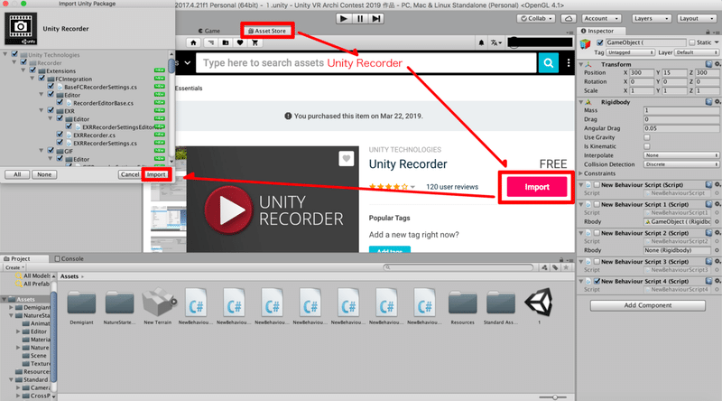Collapse the Rigidbody component

point(581,102)
